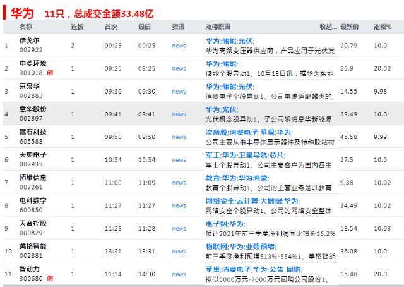This screenshot has width=404, height=287.
Task: Click the 光伏 tag in 京泉华 row
Action: click(246, 87)
